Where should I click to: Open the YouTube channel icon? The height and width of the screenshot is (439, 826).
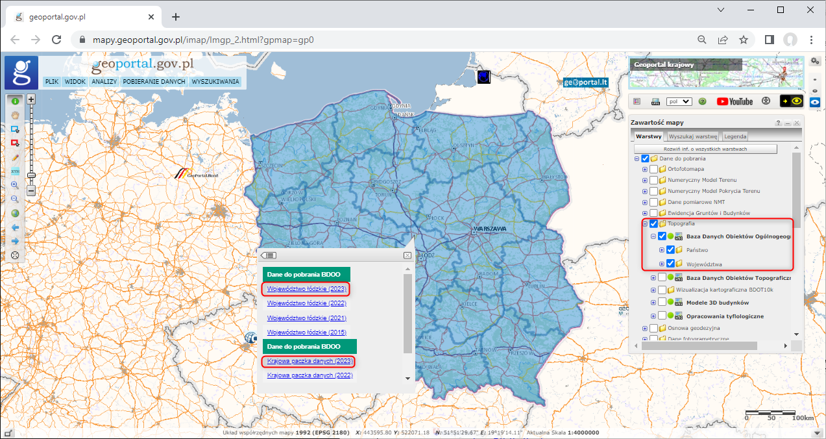pos(735,101)
